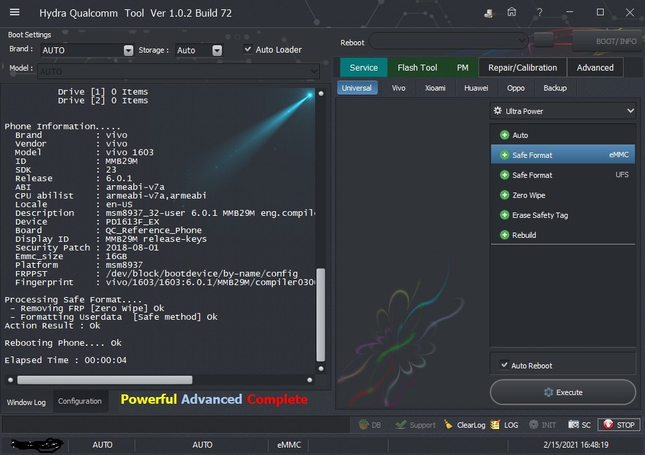Click plus icon next to Safe Format eMMC

504,155
